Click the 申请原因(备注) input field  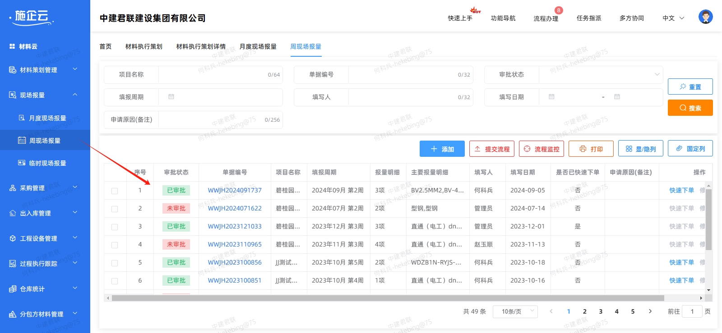220,119
